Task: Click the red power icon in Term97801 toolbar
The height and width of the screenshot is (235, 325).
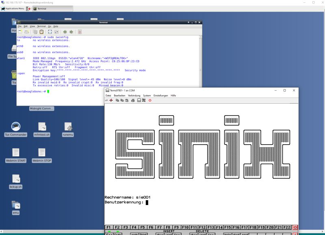Action: 150,100
